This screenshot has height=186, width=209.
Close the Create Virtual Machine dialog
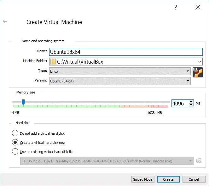coord(198,7)
